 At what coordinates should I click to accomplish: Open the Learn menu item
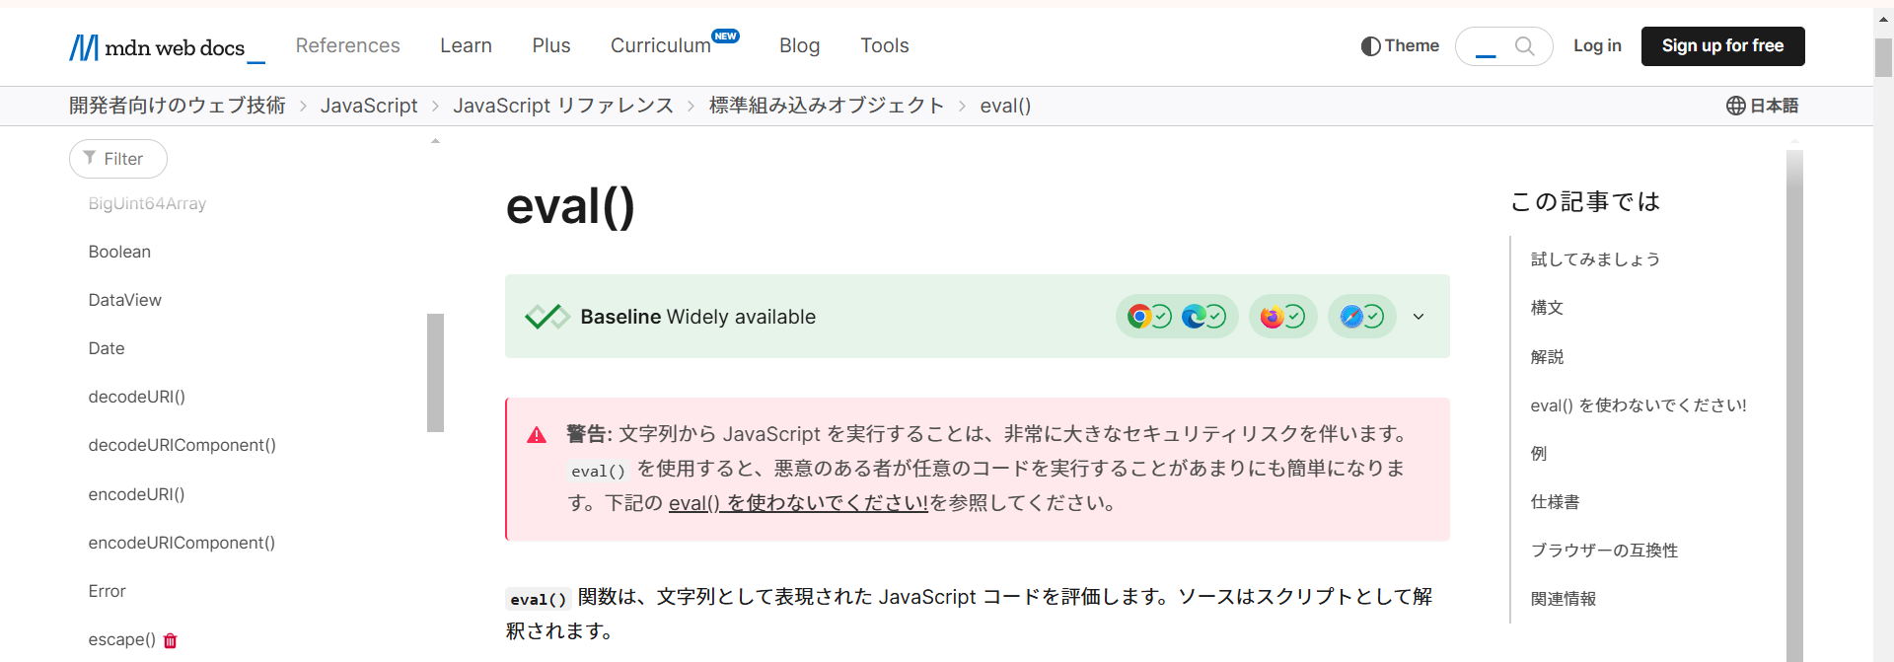[x=466, y=46]
